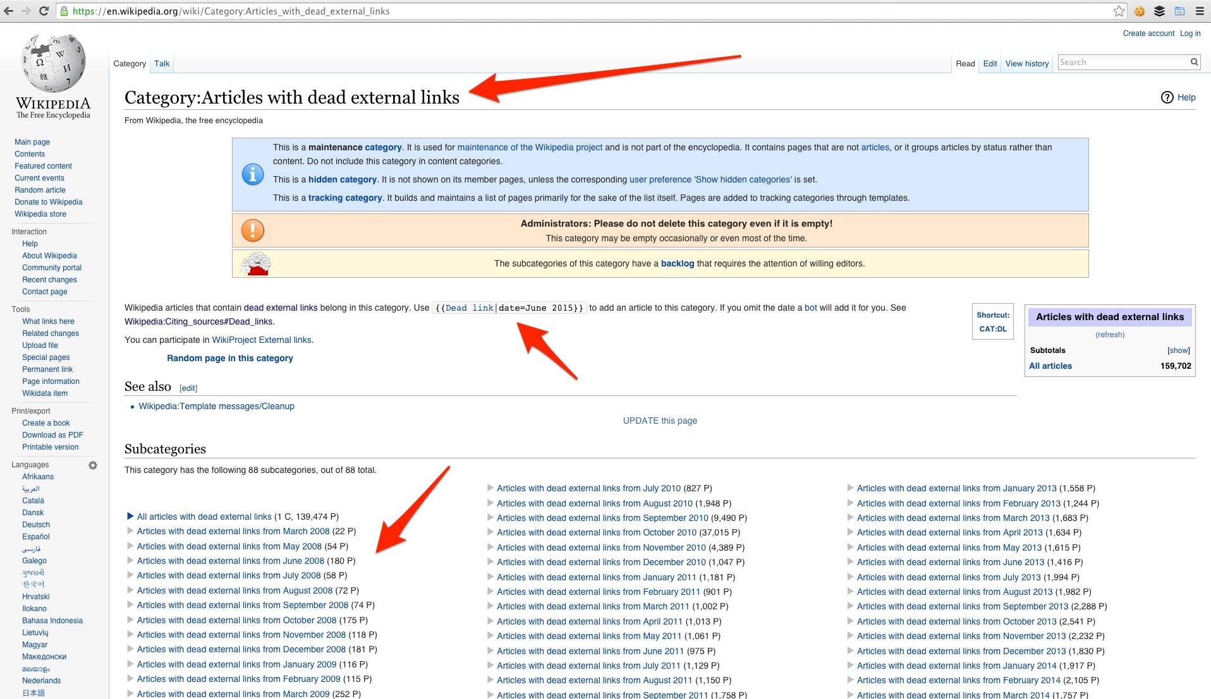Click the search magnifier icon
Viewport: 1211px width, 699px height.
coord(1193,62)
